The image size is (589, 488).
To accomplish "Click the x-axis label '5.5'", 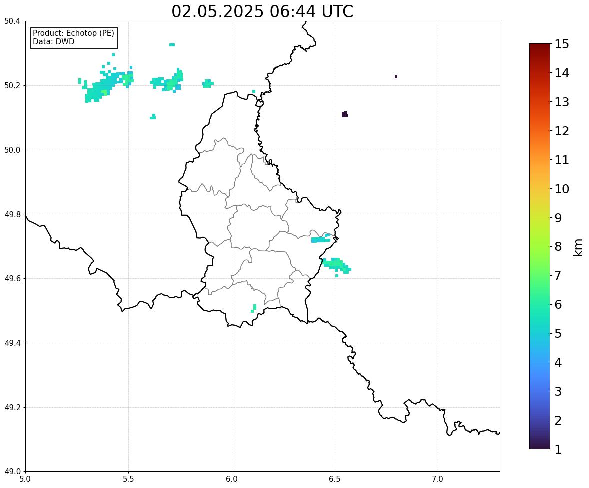I will tap(129, 479).
